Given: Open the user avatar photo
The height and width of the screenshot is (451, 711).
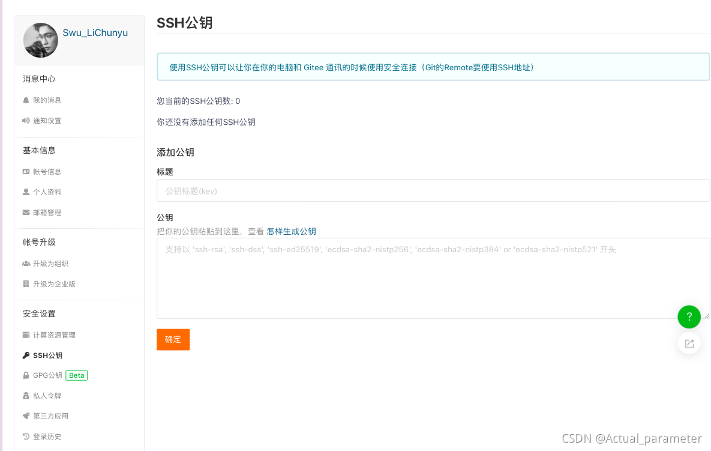Looking at the screenshot, I should [x=40, y=40].
